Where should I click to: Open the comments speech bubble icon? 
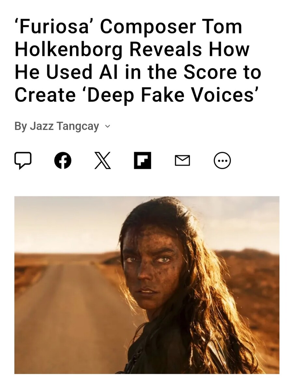click(23, 160)
